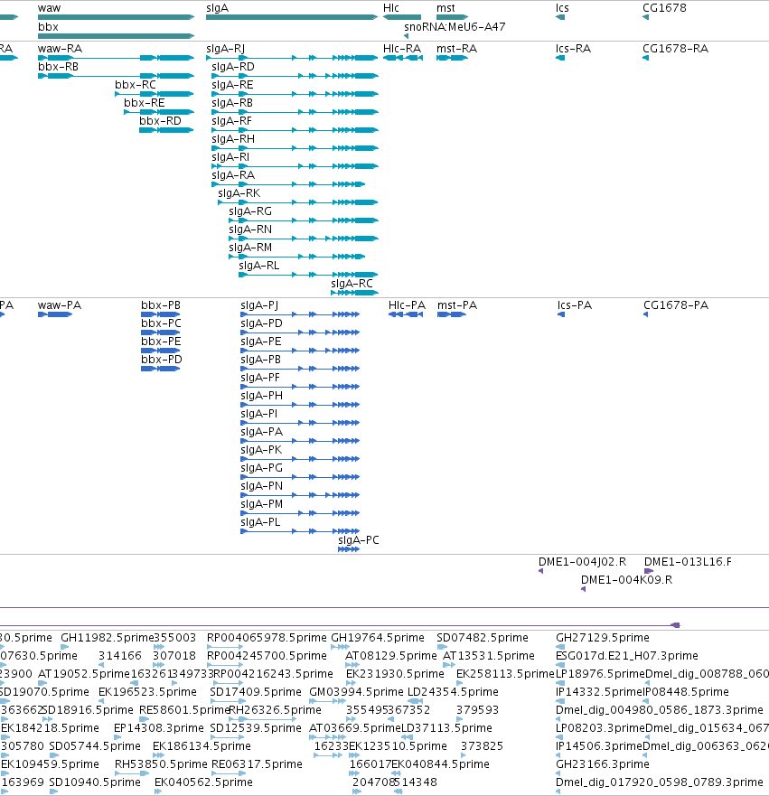Select the ESG017d.E21_H07.3prime EST label
This screenshot has height=796, width=769.
627,656
